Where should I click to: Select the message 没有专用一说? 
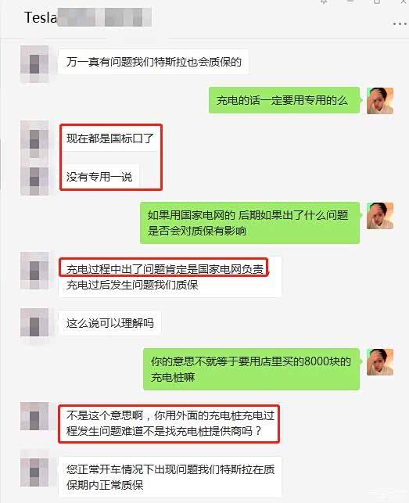[99, 177]
